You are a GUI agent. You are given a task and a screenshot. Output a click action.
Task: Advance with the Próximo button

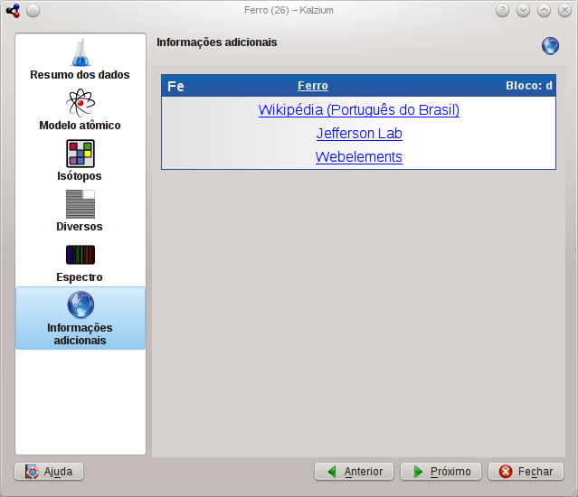[441, 472]
